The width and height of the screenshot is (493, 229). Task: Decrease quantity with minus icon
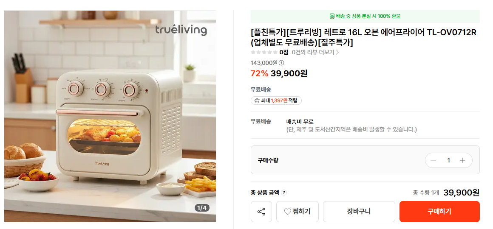click(x=433, y=160)
